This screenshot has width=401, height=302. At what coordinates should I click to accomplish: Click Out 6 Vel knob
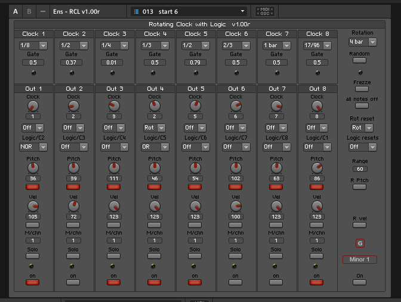coord(236,207)
